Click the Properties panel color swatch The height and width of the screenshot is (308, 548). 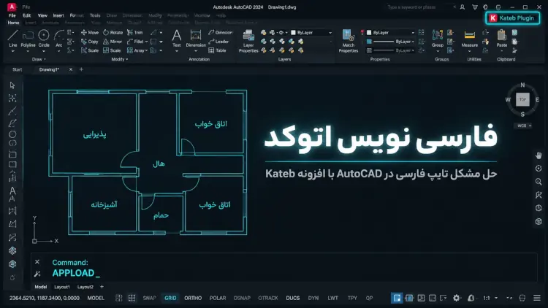click(369, 32)
